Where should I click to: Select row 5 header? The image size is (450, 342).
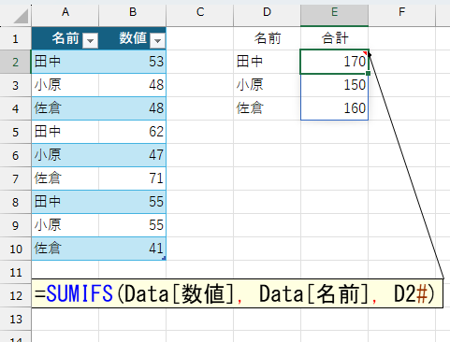coord(16,132)
